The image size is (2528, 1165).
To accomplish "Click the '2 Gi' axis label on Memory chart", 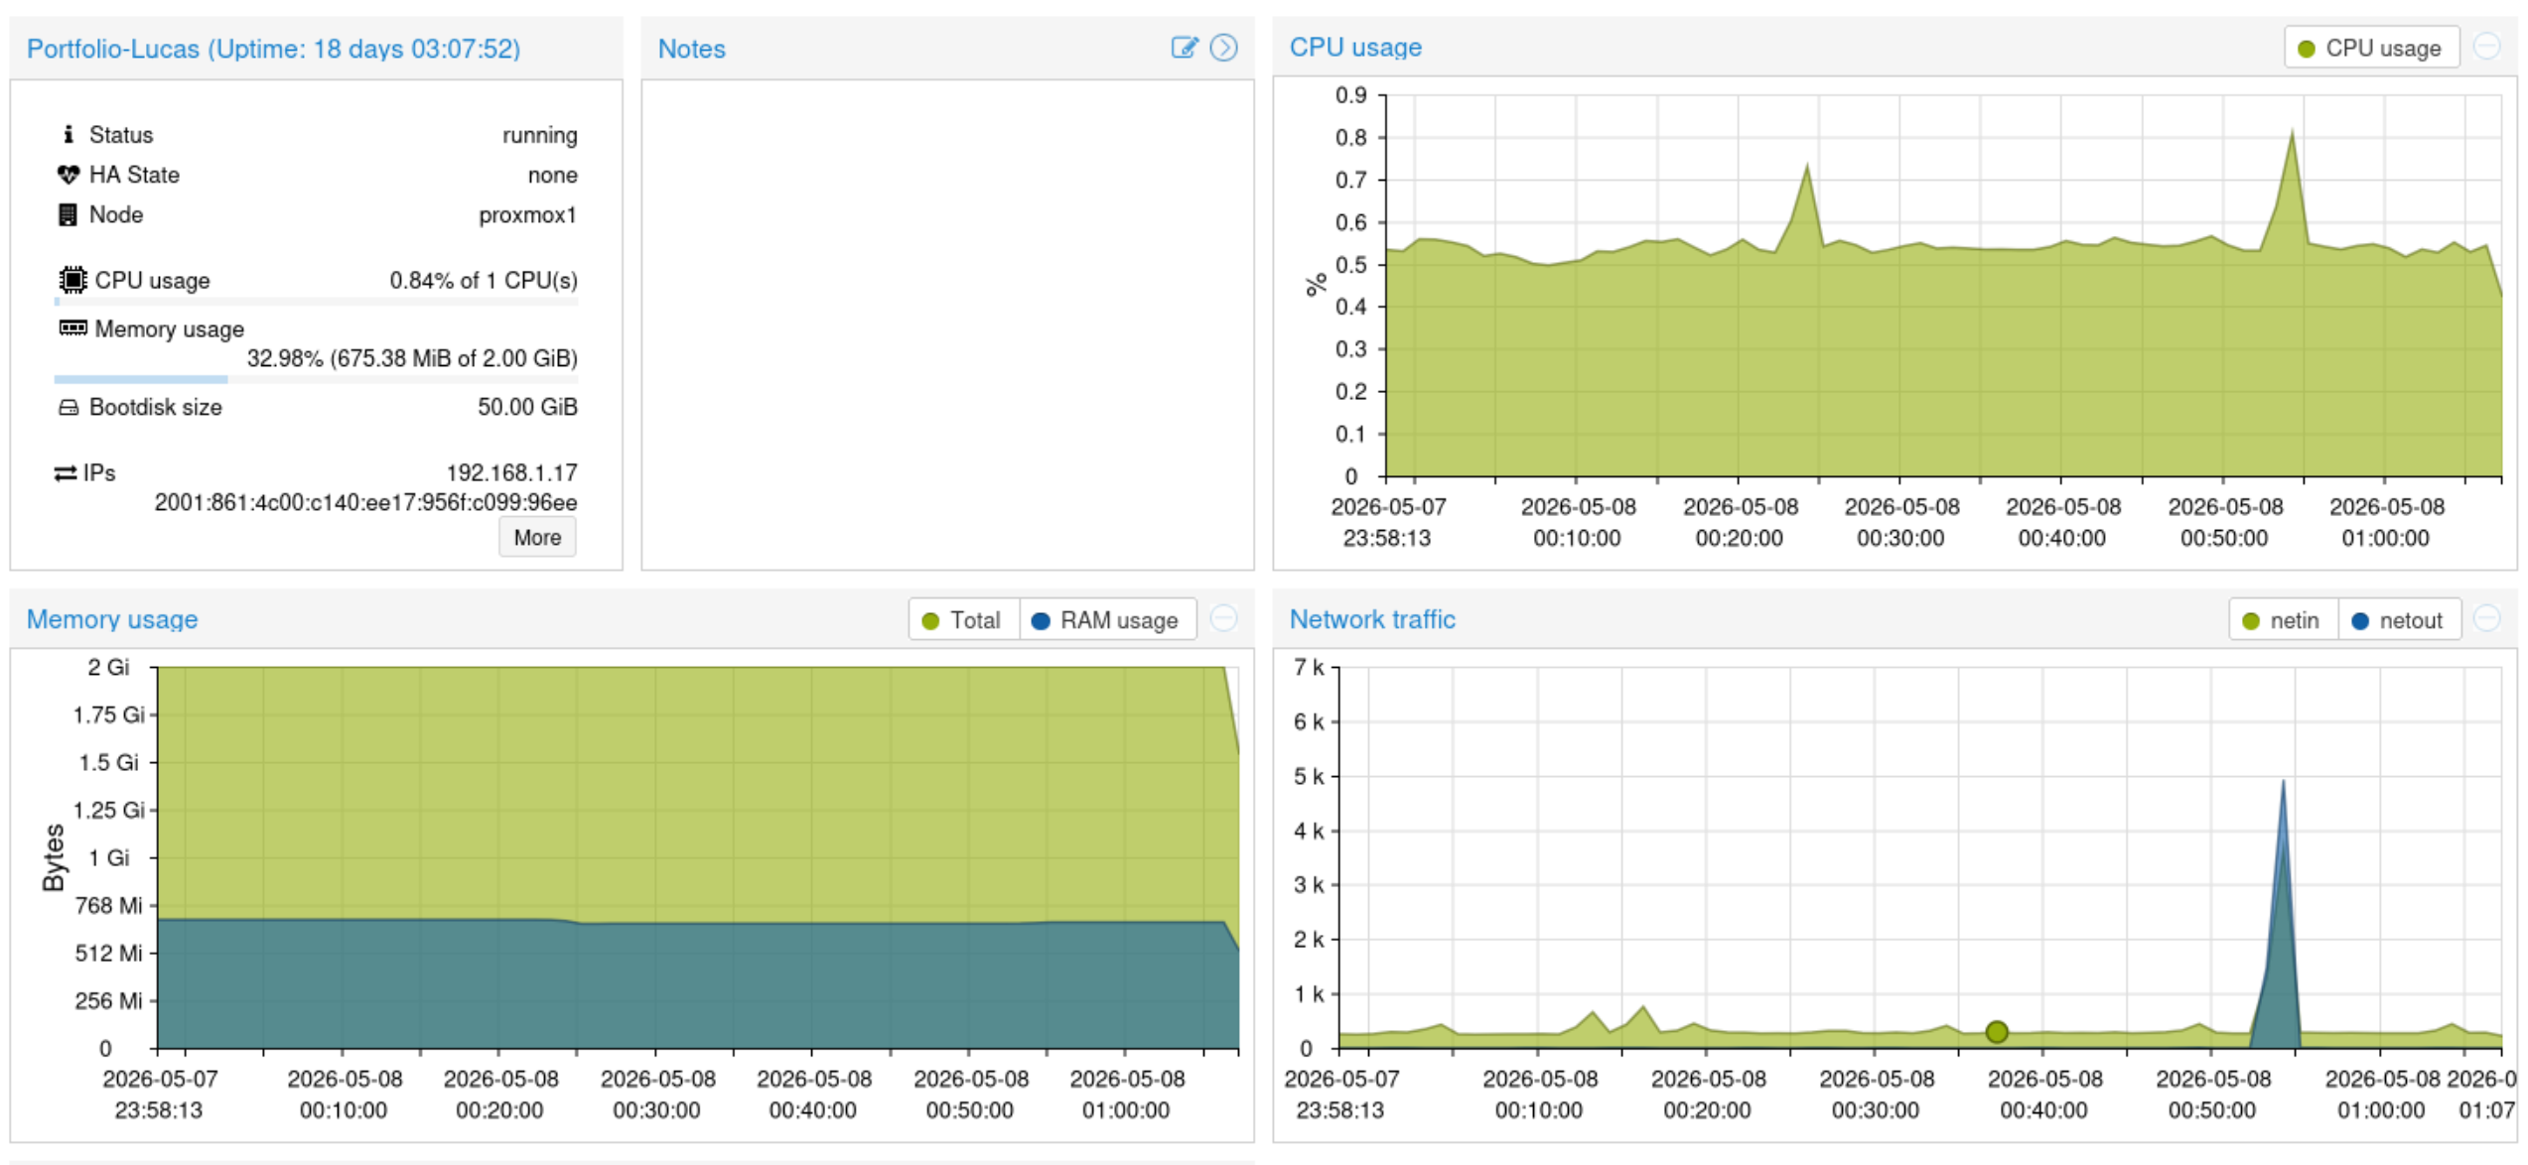I will [x=108, y=667].
